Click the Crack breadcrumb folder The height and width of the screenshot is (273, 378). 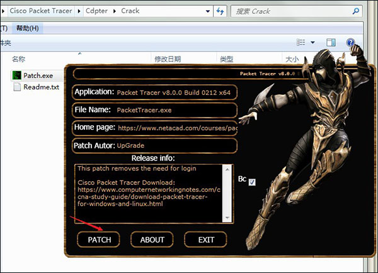(130, 11)
